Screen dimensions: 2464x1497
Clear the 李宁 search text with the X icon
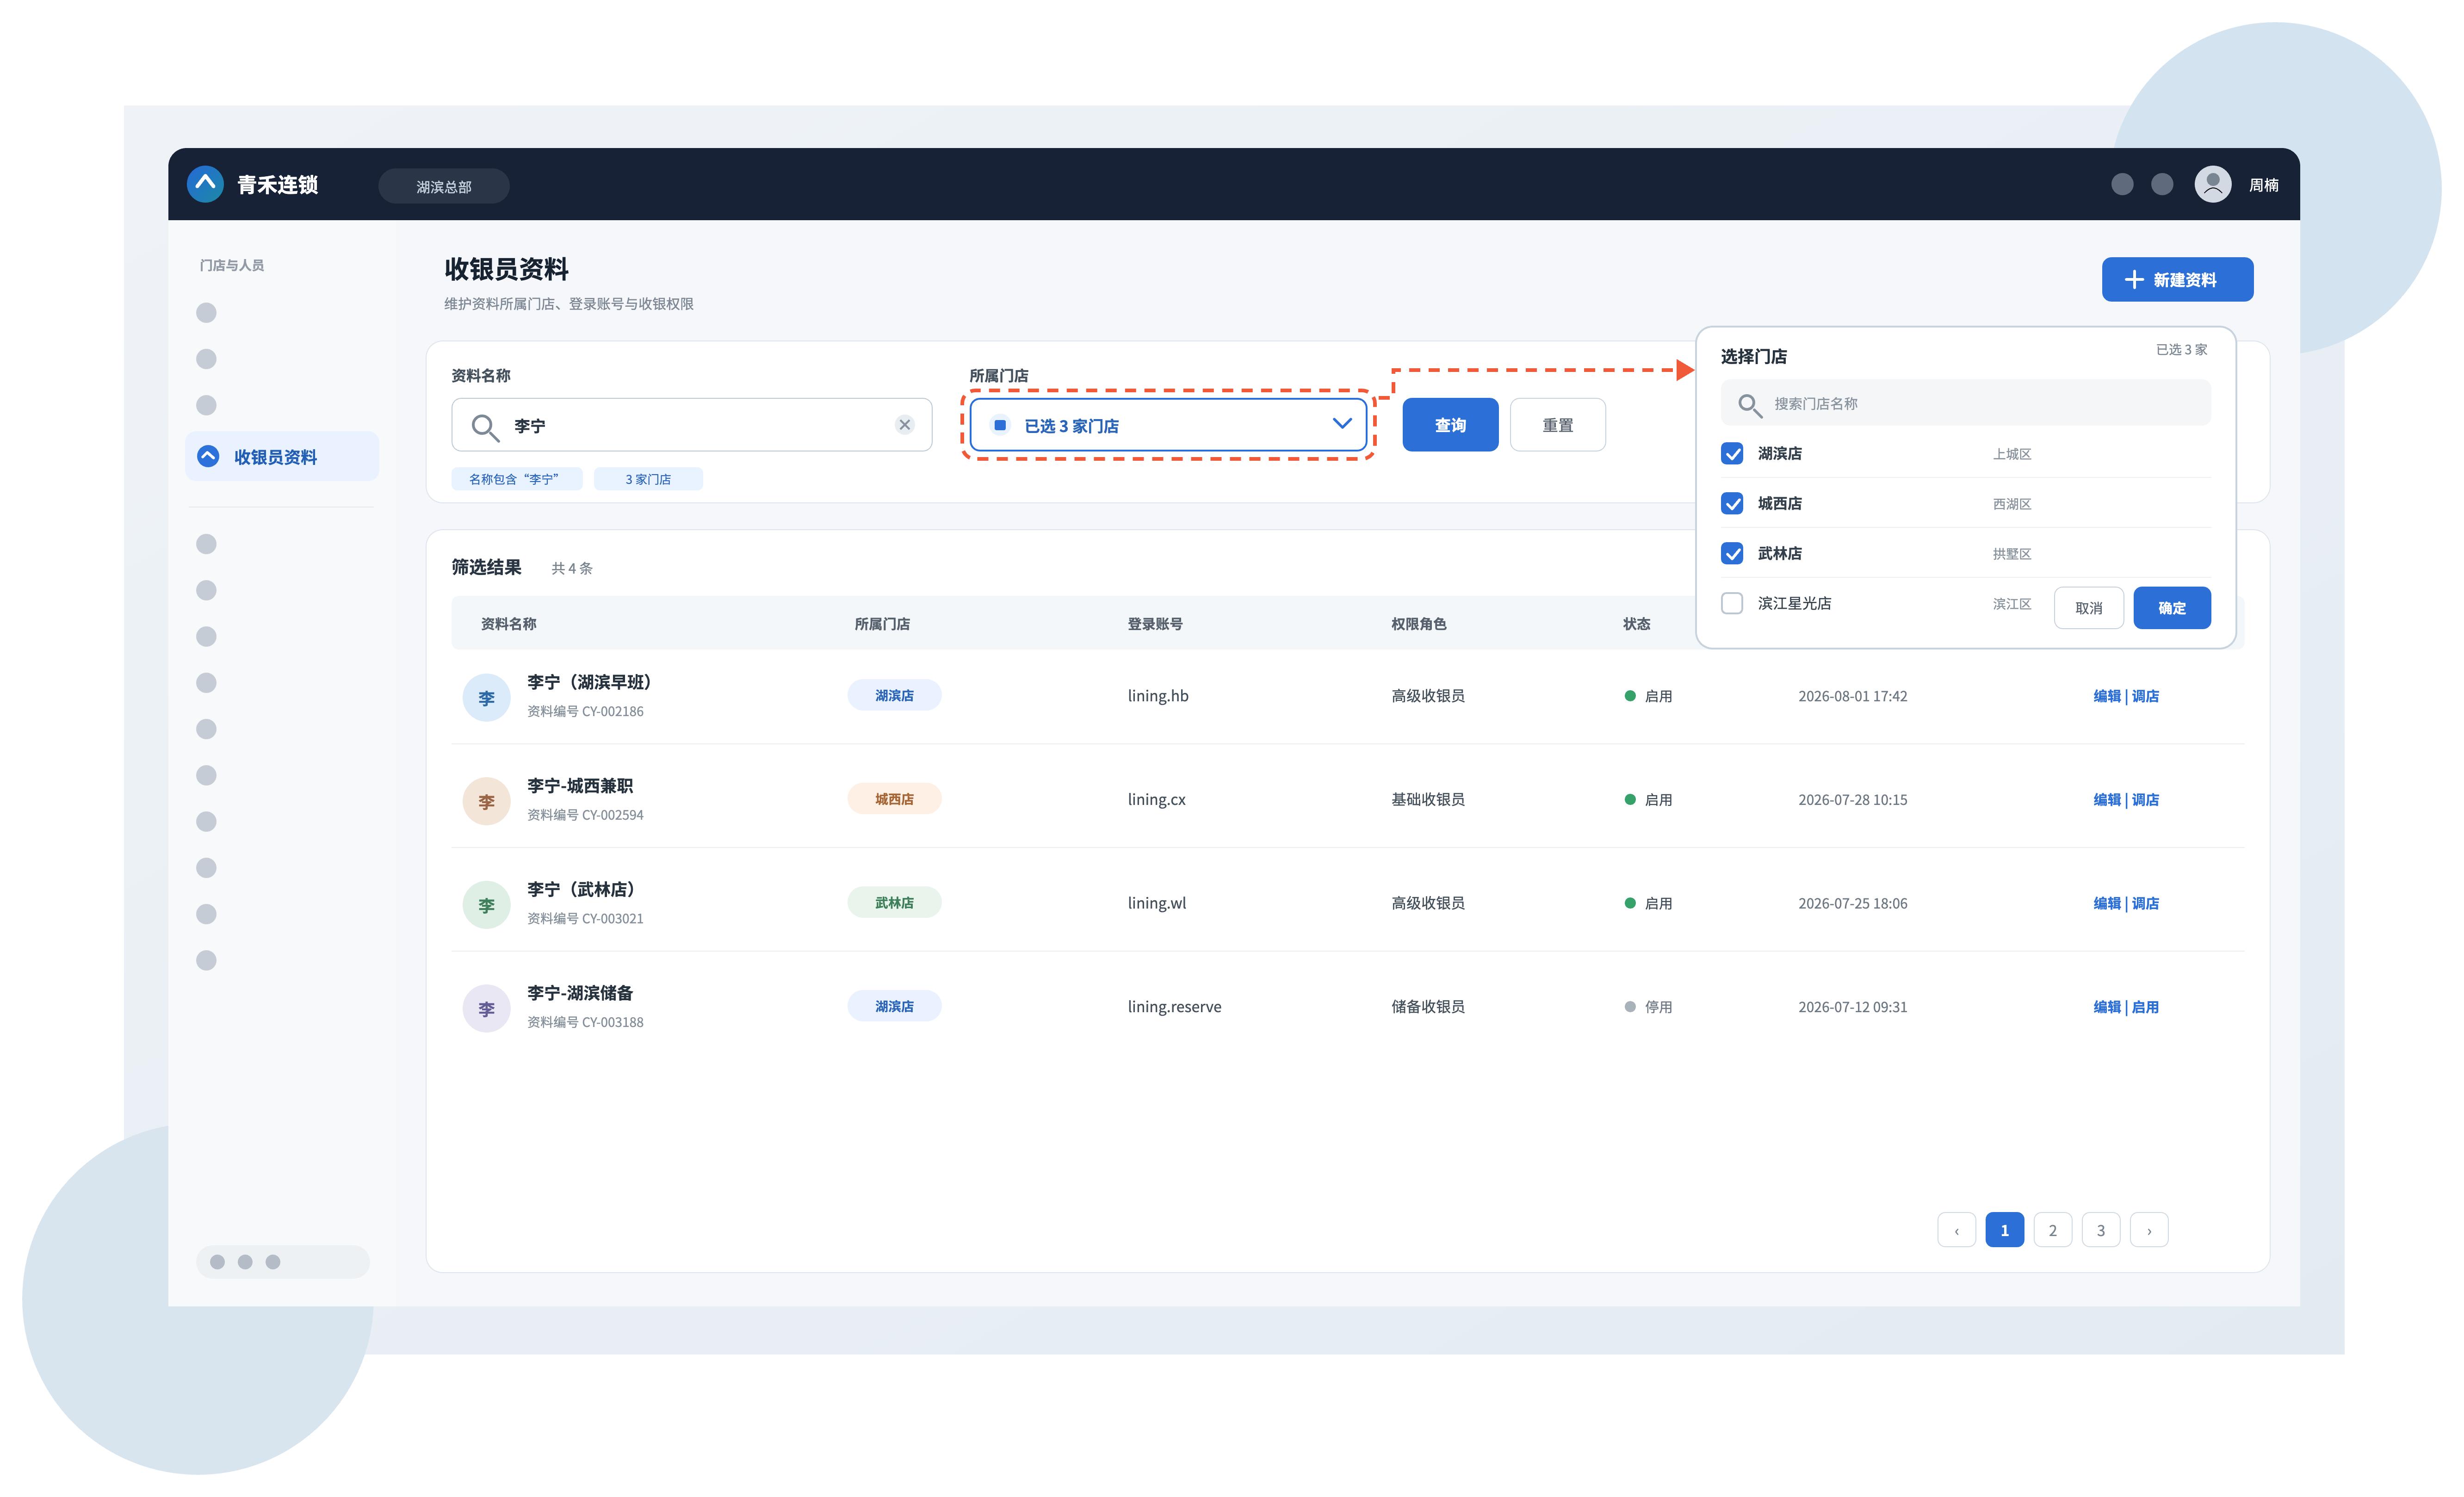pyautogui.click(x=904, y=425)
